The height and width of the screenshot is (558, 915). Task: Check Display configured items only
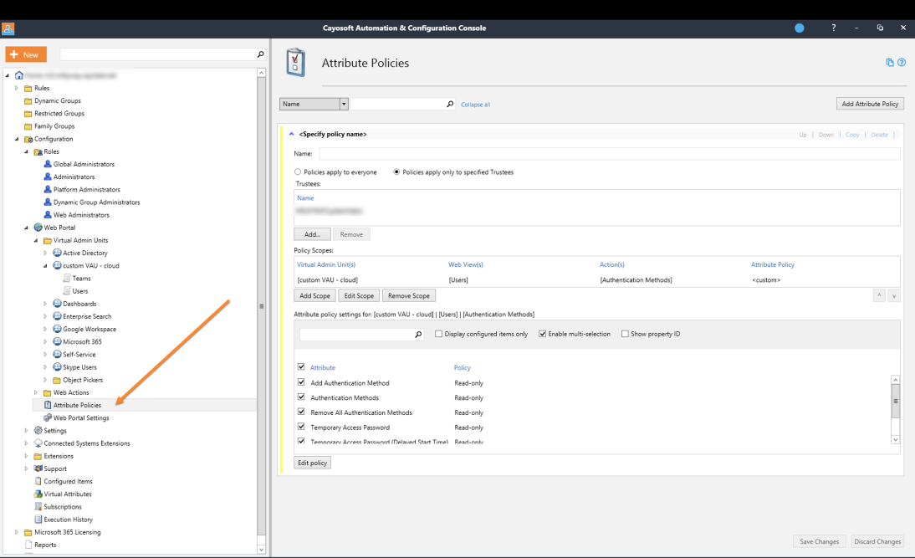(x=438, y=334)
